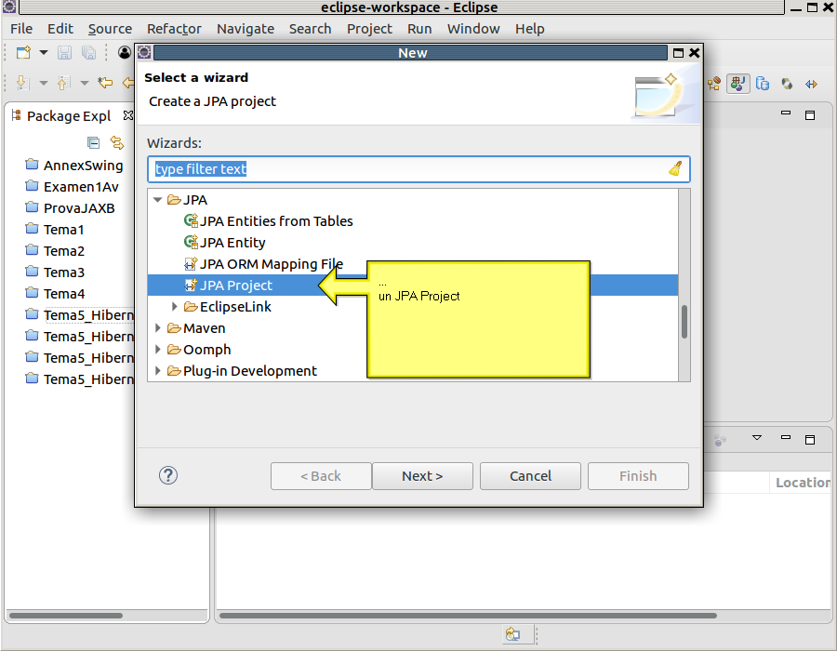837x651 pixels.
Task: Select Tema4 project
Action: point(55,294)
